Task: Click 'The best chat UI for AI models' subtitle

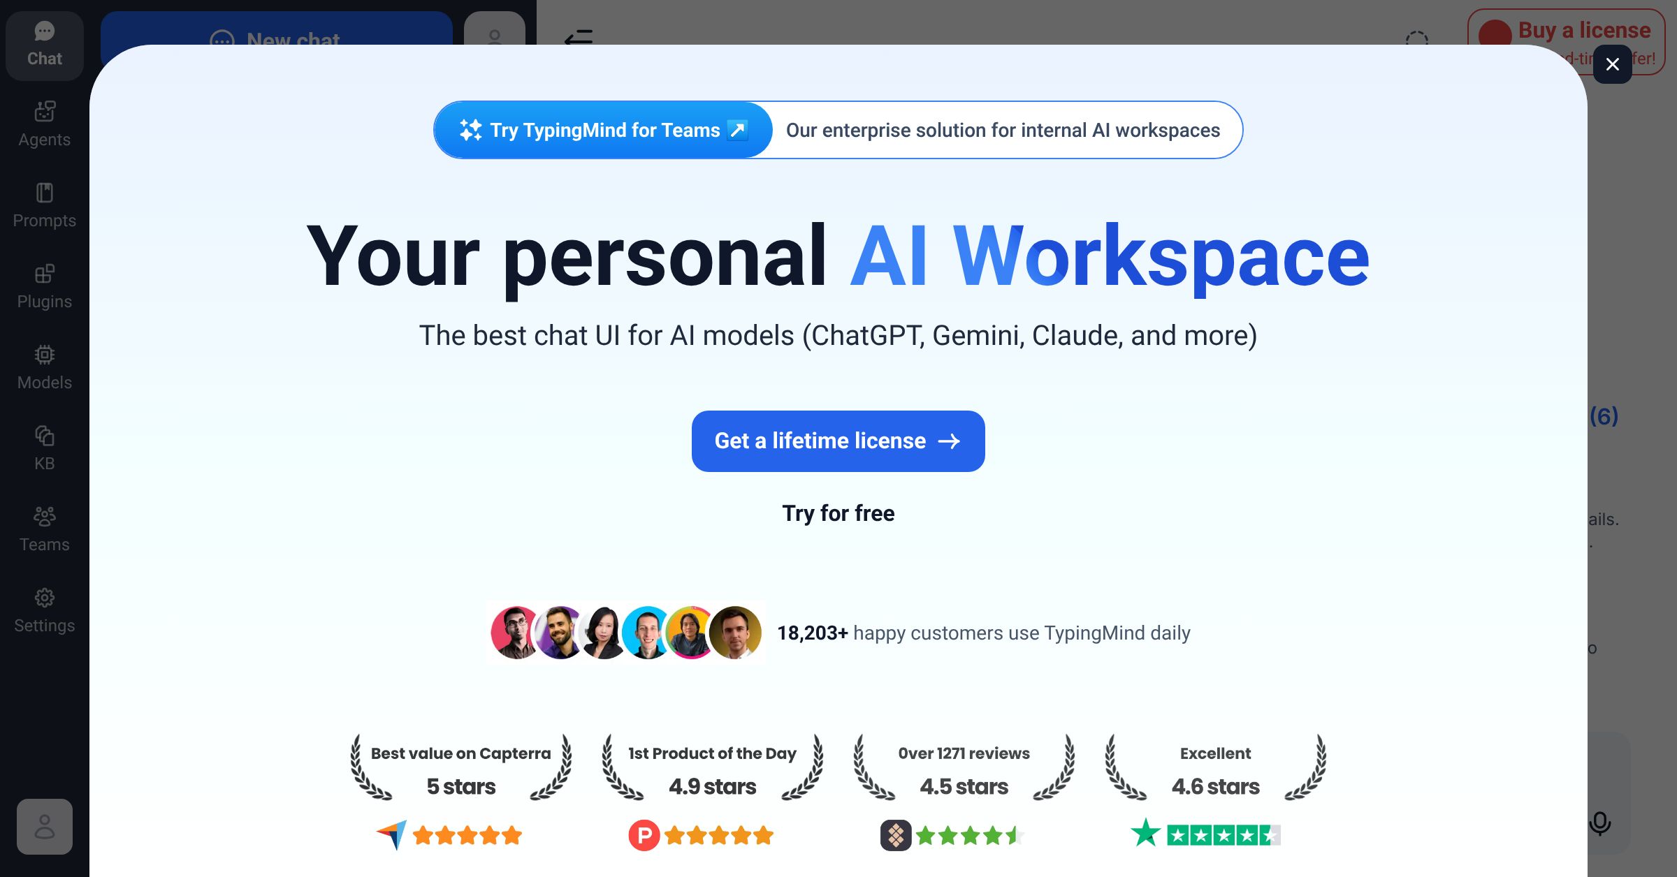Action: [838, 336]
